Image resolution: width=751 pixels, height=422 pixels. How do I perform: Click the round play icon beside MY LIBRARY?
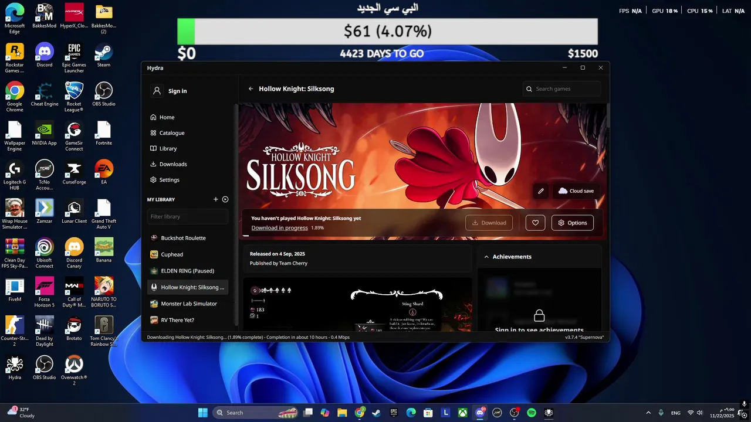tap(225, 199)
